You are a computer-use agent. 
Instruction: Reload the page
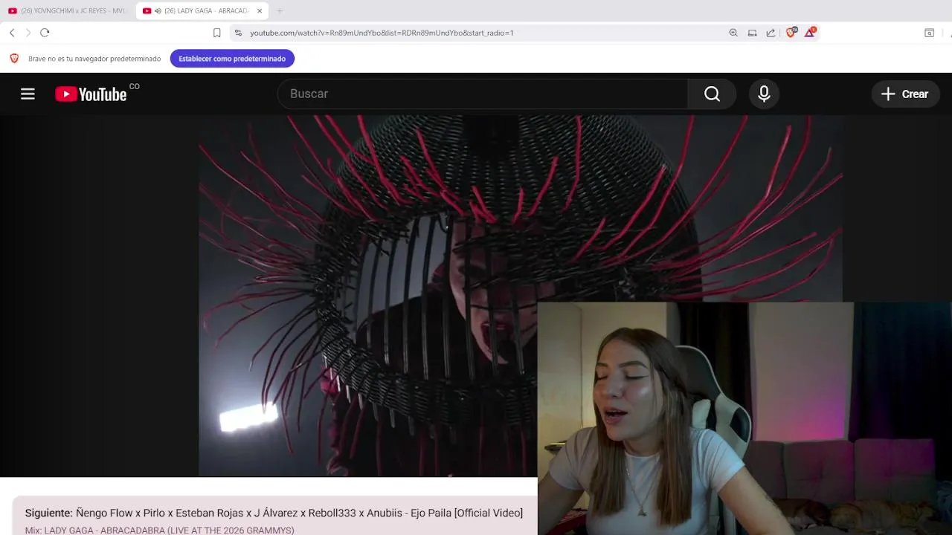pyautogui.click(x=45, y=33)
